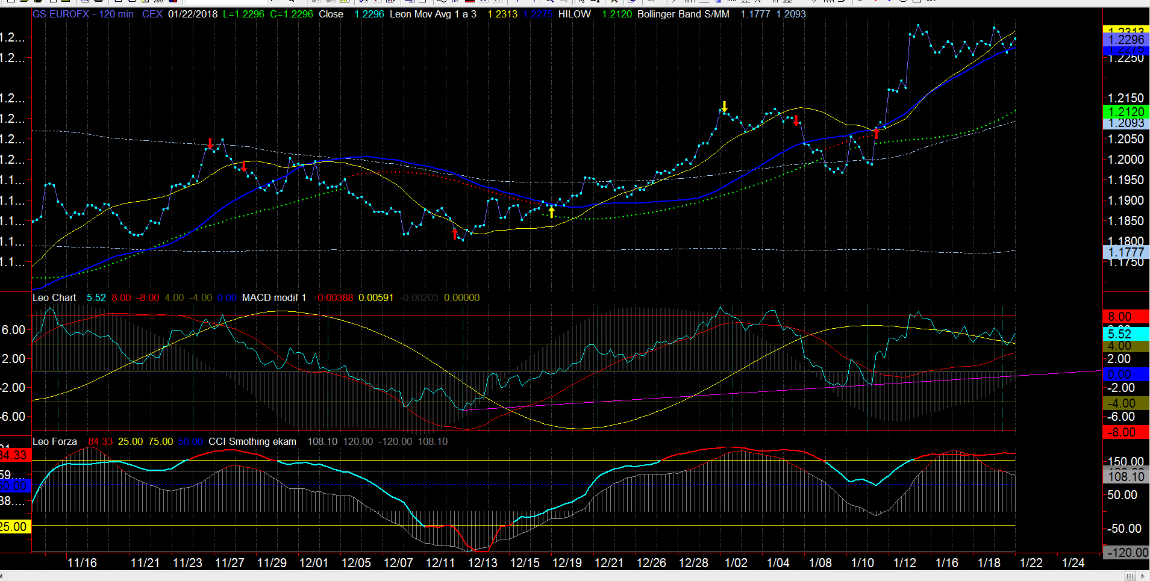The image size is (1150, 581).
Task: Select the Leo Chart pane label
Action: (54, 297)
